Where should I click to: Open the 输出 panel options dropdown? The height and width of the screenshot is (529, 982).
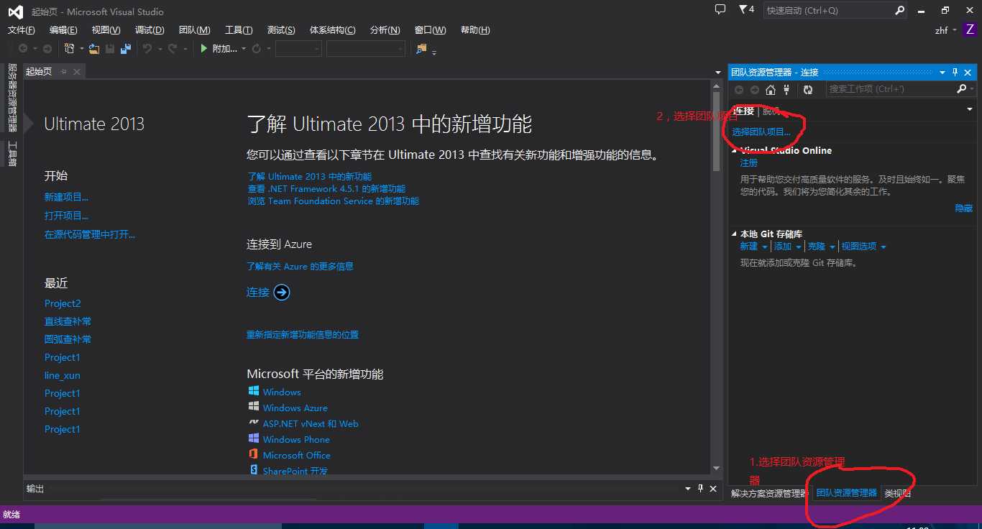pyautogui.click(x=689, y=489)
